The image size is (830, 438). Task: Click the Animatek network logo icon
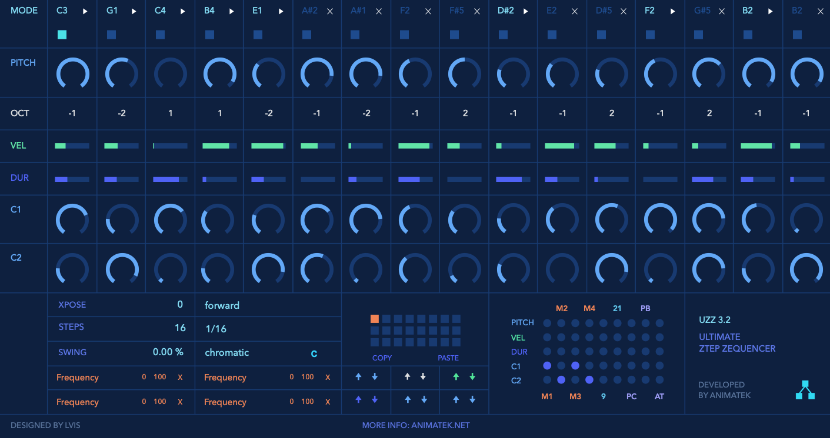pos(805,390)
